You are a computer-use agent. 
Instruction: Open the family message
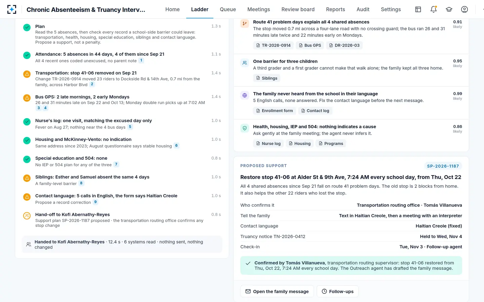(x=277, y=291)
